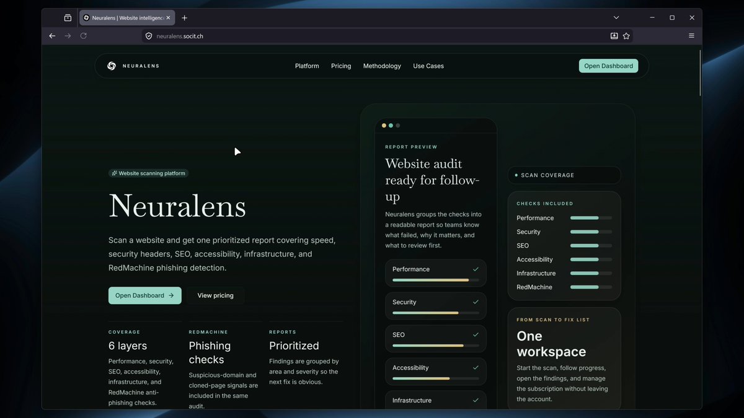Open the Use Cases nav item
Image resolution: width=744 pixels, height=418 pixels.
click(x=428, y=66)
